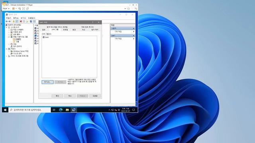Open File Explorer from guest taskbar
The height and width of the screenshot is (143, 255).
(x=67, y=110)
